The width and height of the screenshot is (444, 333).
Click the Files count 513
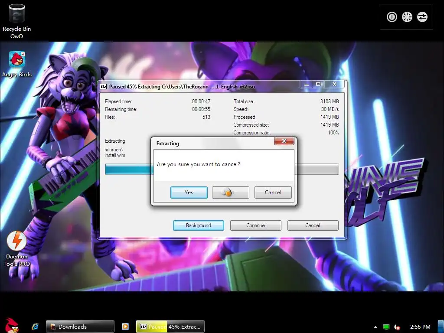[206, 117]
